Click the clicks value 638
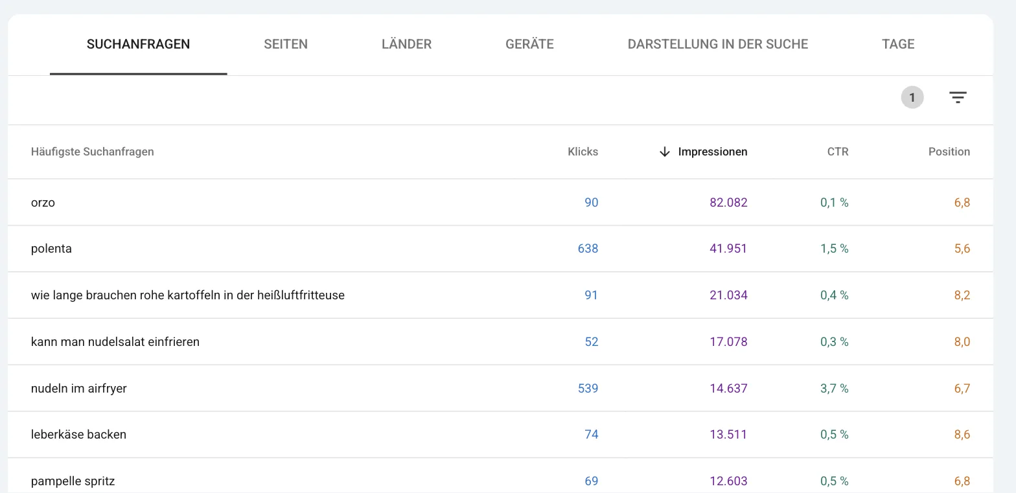1016x493 pixels. click(x=588, y=249)
